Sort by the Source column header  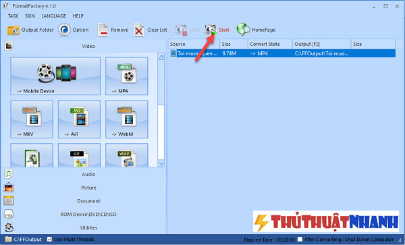click(x=194, y=44)
